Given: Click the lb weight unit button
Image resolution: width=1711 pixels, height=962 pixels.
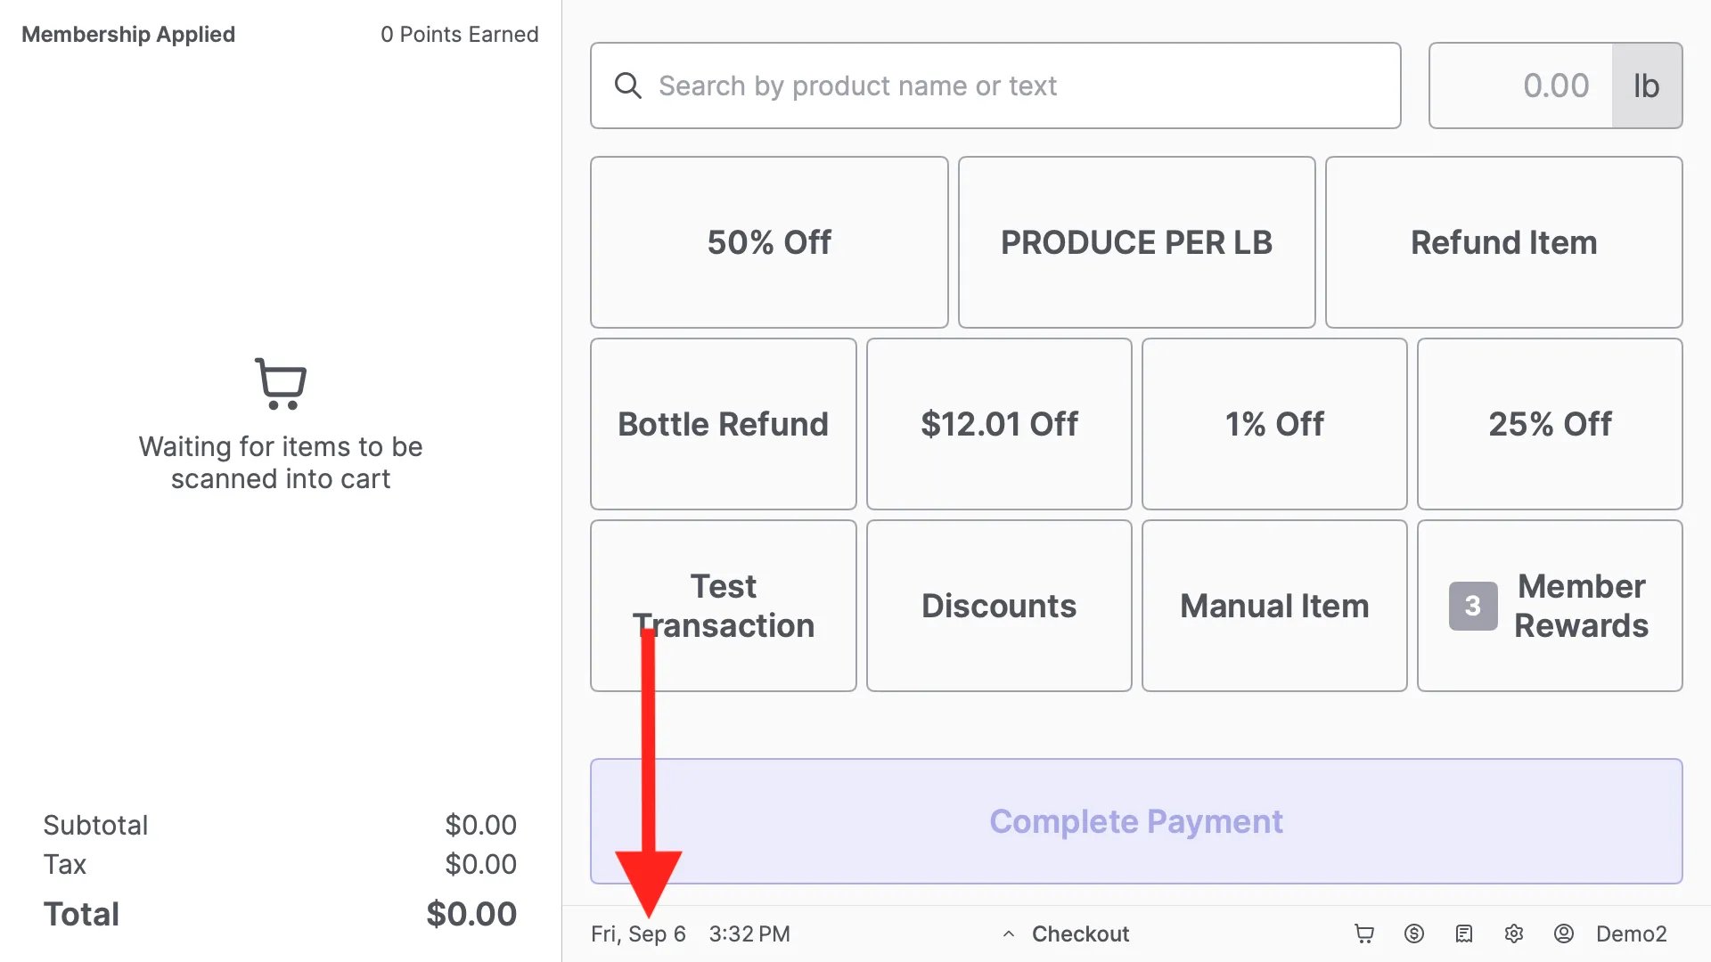Looking at the screenshot, I should tap(1647, 86).
